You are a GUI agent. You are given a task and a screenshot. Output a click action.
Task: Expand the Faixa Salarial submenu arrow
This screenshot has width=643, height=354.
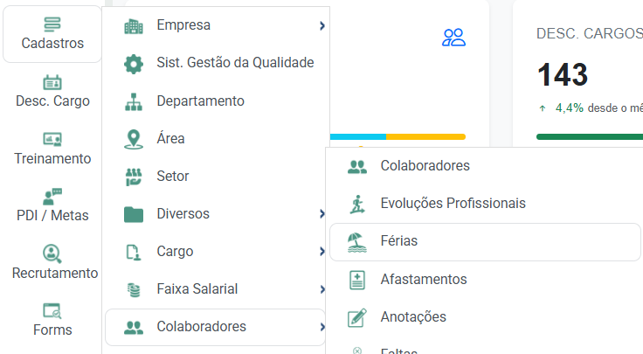coord(322,289)
